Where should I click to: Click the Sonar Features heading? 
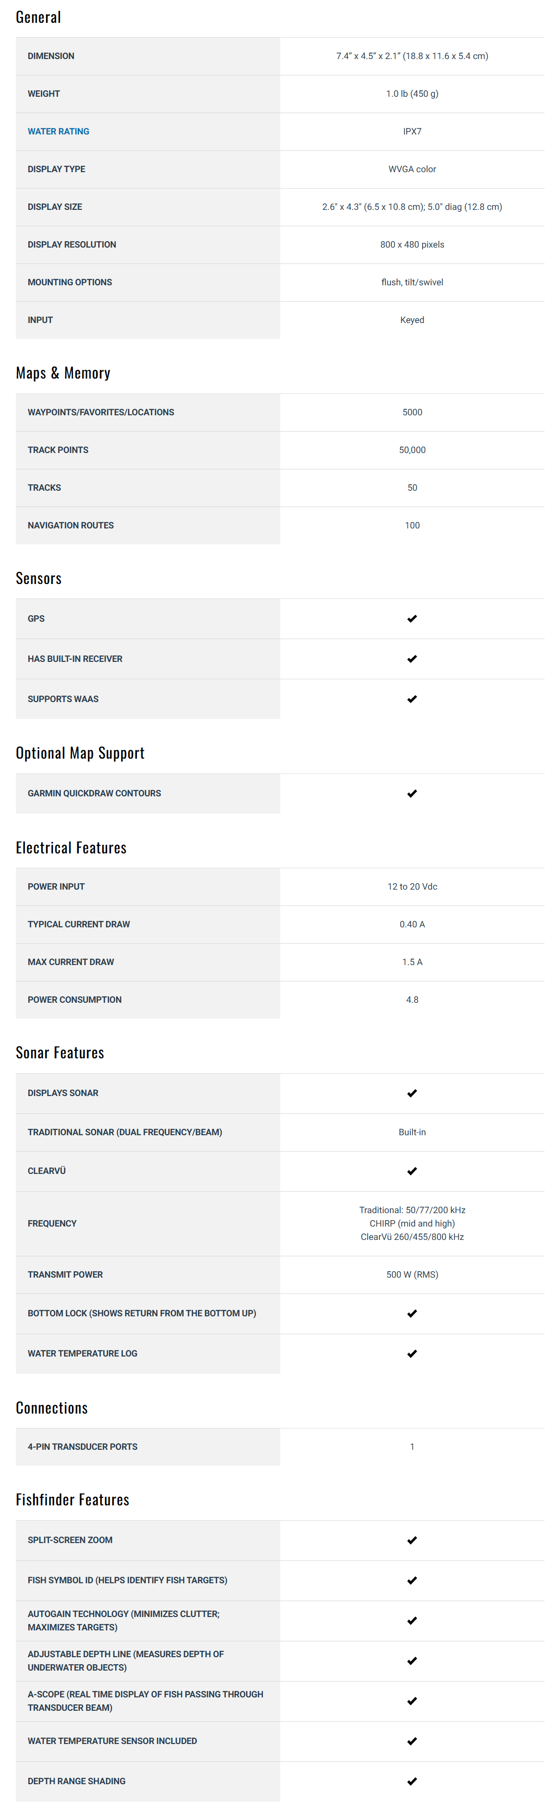[x=60, y=1053]
